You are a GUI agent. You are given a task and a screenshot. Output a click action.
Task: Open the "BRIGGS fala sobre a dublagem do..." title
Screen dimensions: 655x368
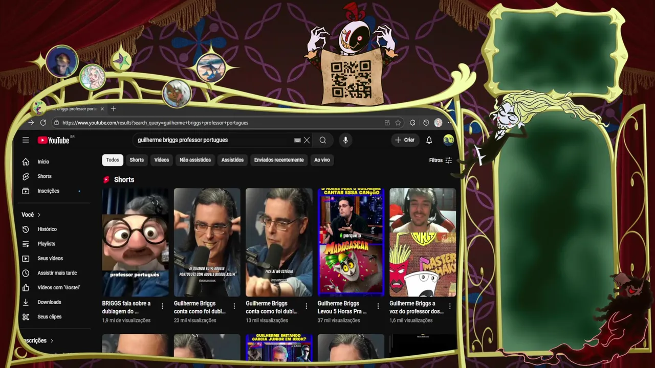pos(126,307)
